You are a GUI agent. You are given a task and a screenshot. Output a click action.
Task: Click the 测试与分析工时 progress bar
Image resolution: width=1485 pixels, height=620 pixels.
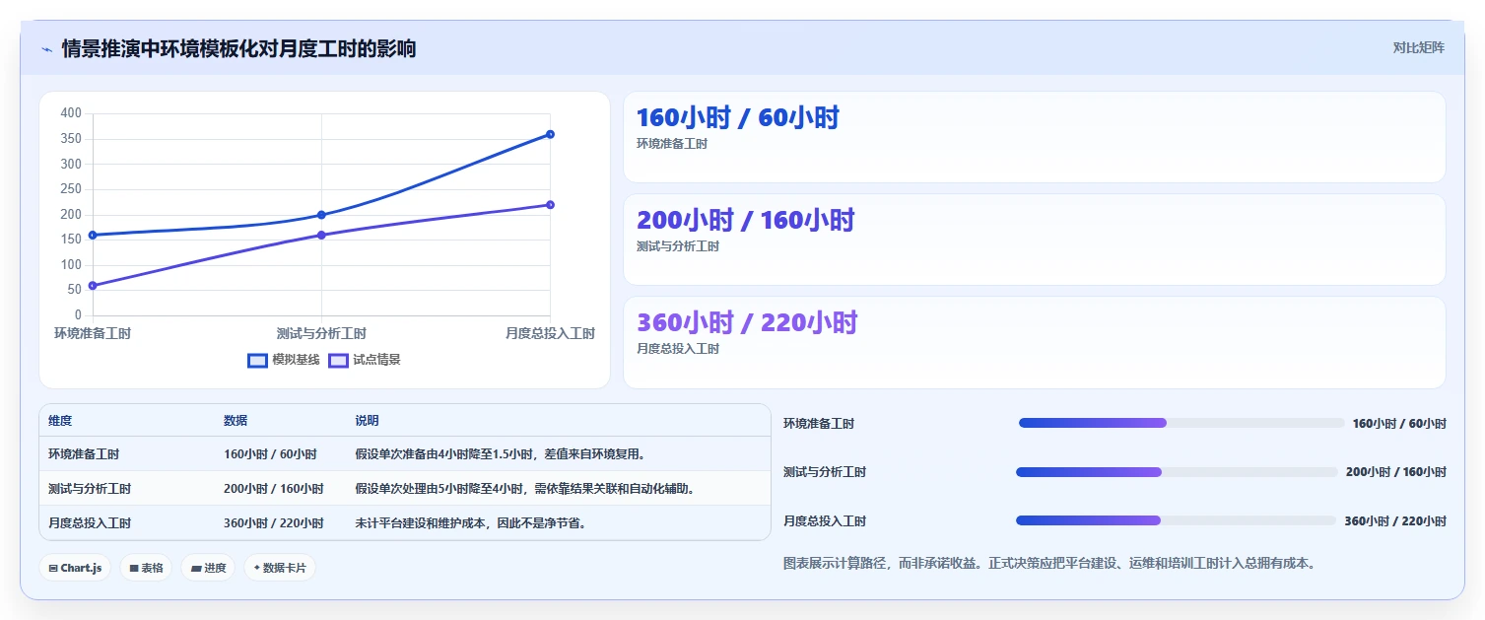click(x=1177, y=472)
